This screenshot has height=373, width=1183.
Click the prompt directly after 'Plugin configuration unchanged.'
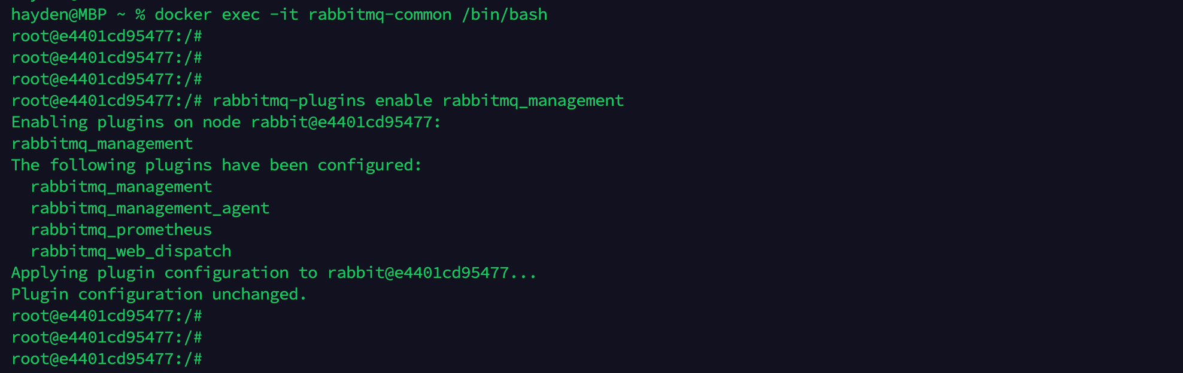[x=107, y=316]
